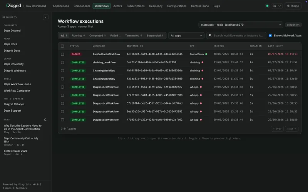Uncheck Show child workflows

[270, 35]
